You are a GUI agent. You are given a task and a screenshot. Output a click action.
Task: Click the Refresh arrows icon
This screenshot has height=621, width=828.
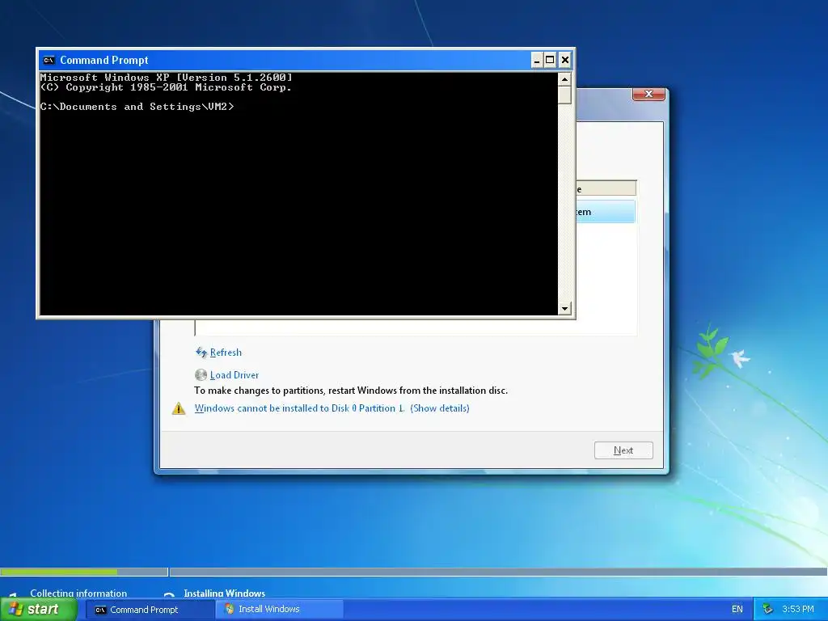[201, 353]
